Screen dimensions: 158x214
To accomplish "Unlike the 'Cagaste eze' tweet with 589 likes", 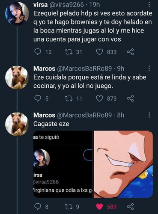I will tap(99, 206).
